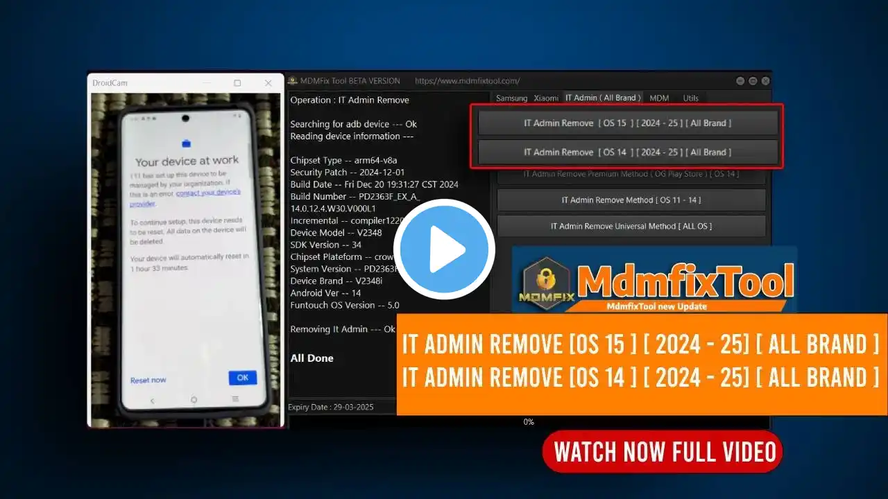Viewport: 888px width, 499px height.
Task: Select the Reading device information log line
Action: point(352,136)
